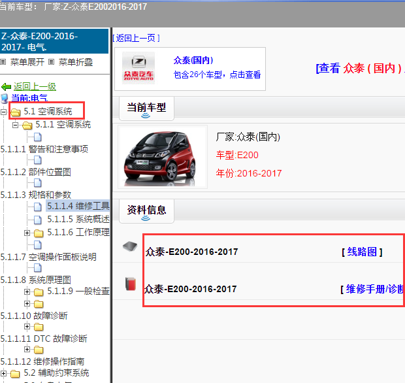The width and height of the screenshot is (405, 383).
Task: Select 5.1.1.4 维修工具 tree item
Action: pyautogui.click(x=78, y=206)
